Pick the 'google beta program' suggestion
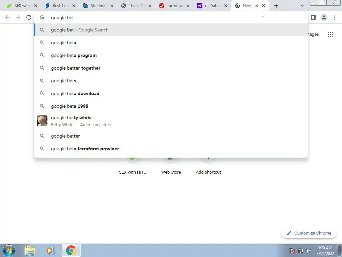Screen dimensions: 342x257 click(171, 55)
